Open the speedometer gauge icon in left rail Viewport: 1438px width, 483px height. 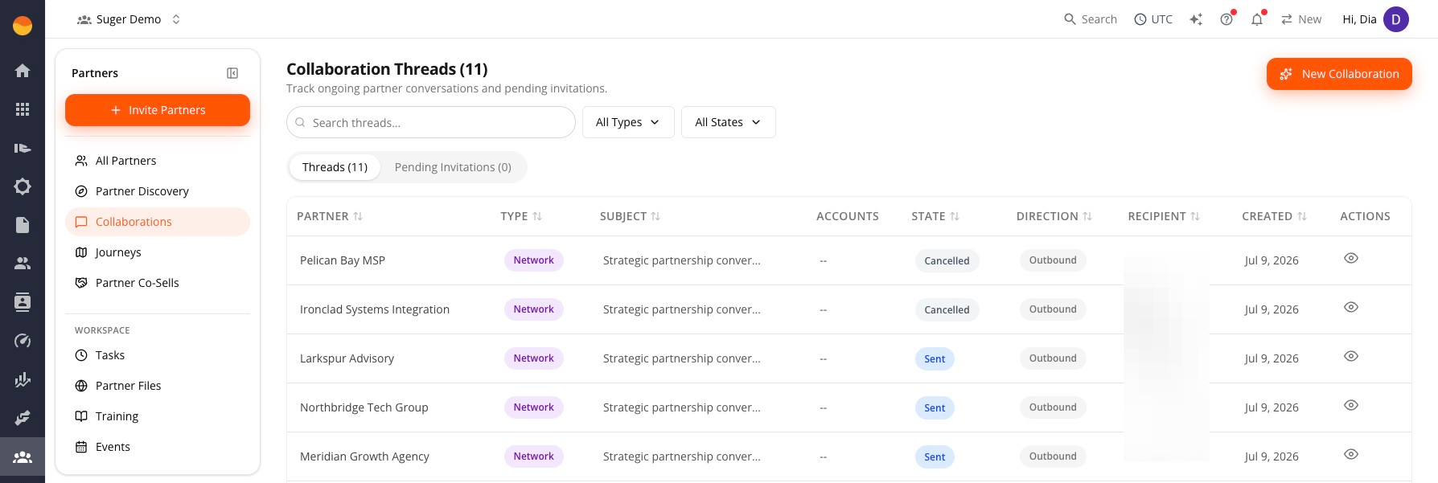(x=23, y=341)
